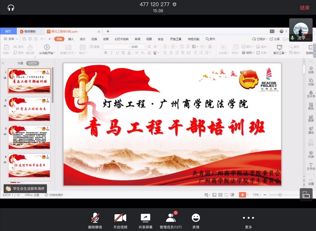Image resolution: width=316 pixels, height=231 pixels.
Task: Open the 设计 ribbon tab
Action: (x=83, y=39)
